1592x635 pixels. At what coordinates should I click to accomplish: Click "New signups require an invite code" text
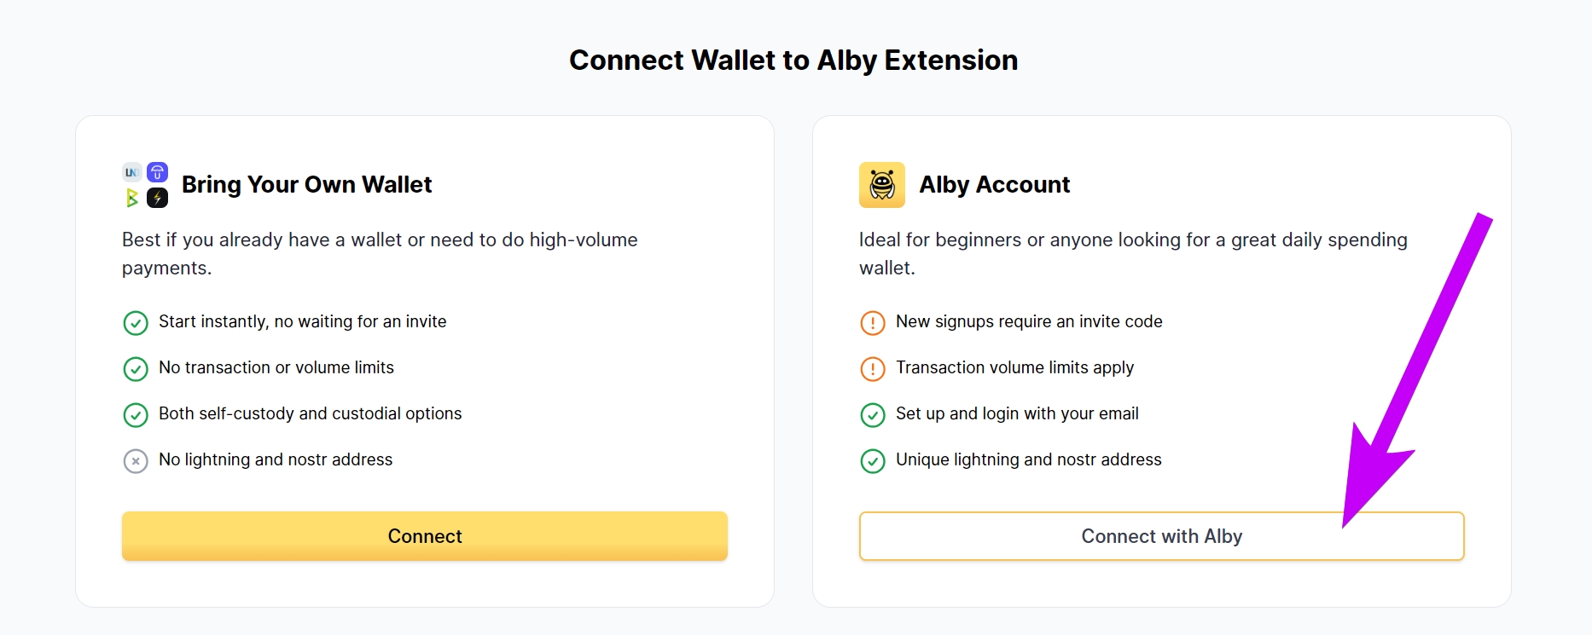[1029, 321]
